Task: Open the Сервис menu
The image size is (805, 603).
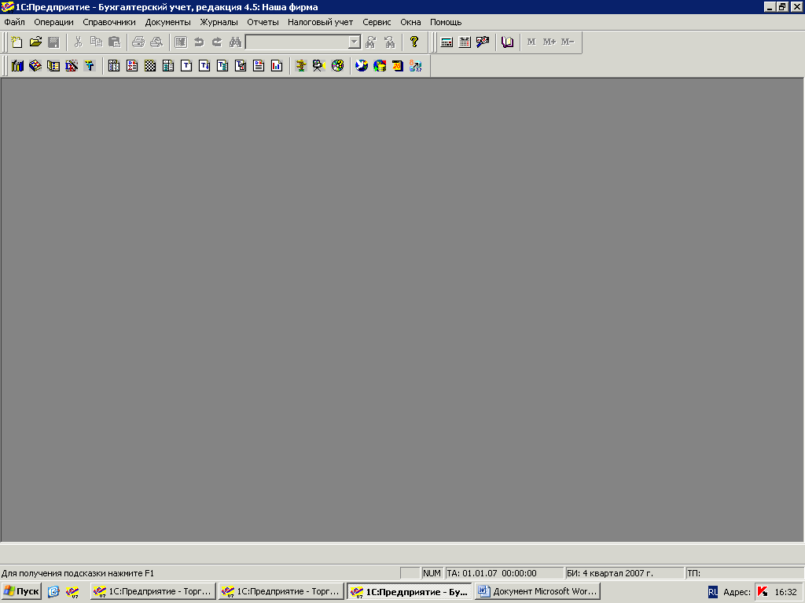Action: tap(377, 22)
